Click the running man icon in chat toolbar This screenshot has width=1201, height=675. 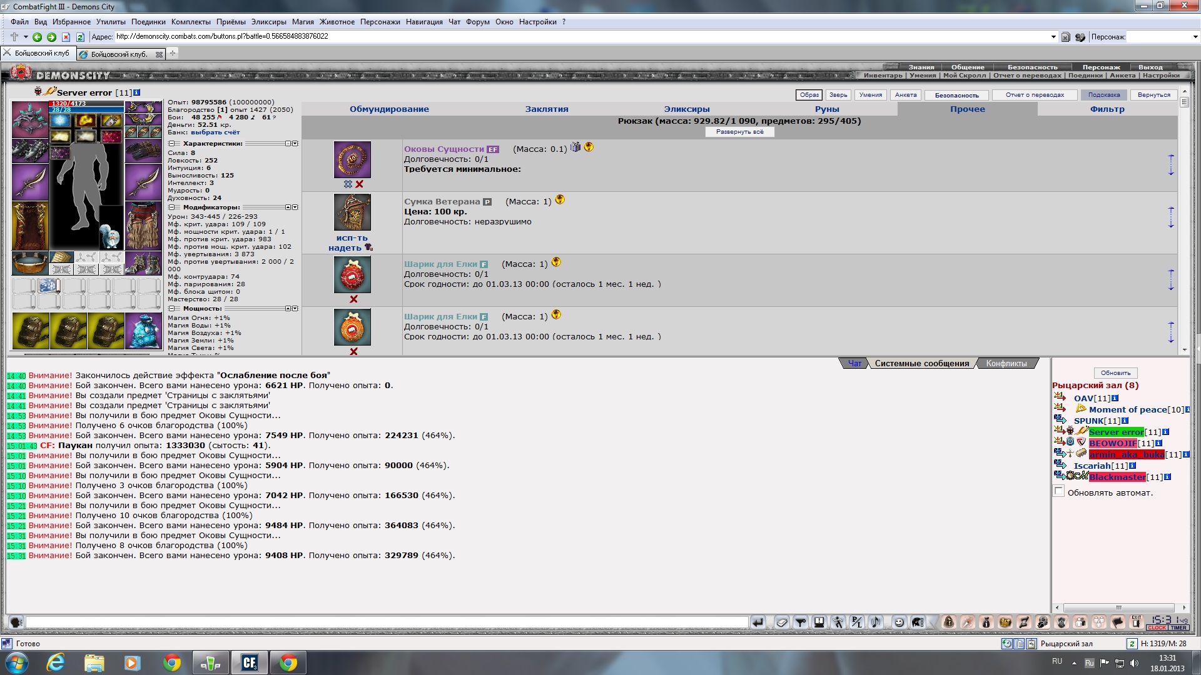838,622
